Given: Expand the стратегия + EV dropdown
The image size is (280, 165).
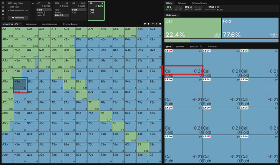Looking at the screenshot, I should click(x=12, y=24).
